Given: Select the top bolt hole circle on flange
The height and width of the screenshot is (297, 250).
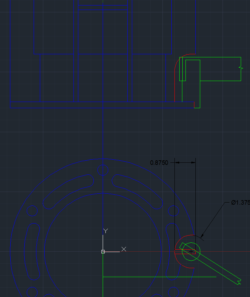Looking at the screenshot, I should pos(103,170).
